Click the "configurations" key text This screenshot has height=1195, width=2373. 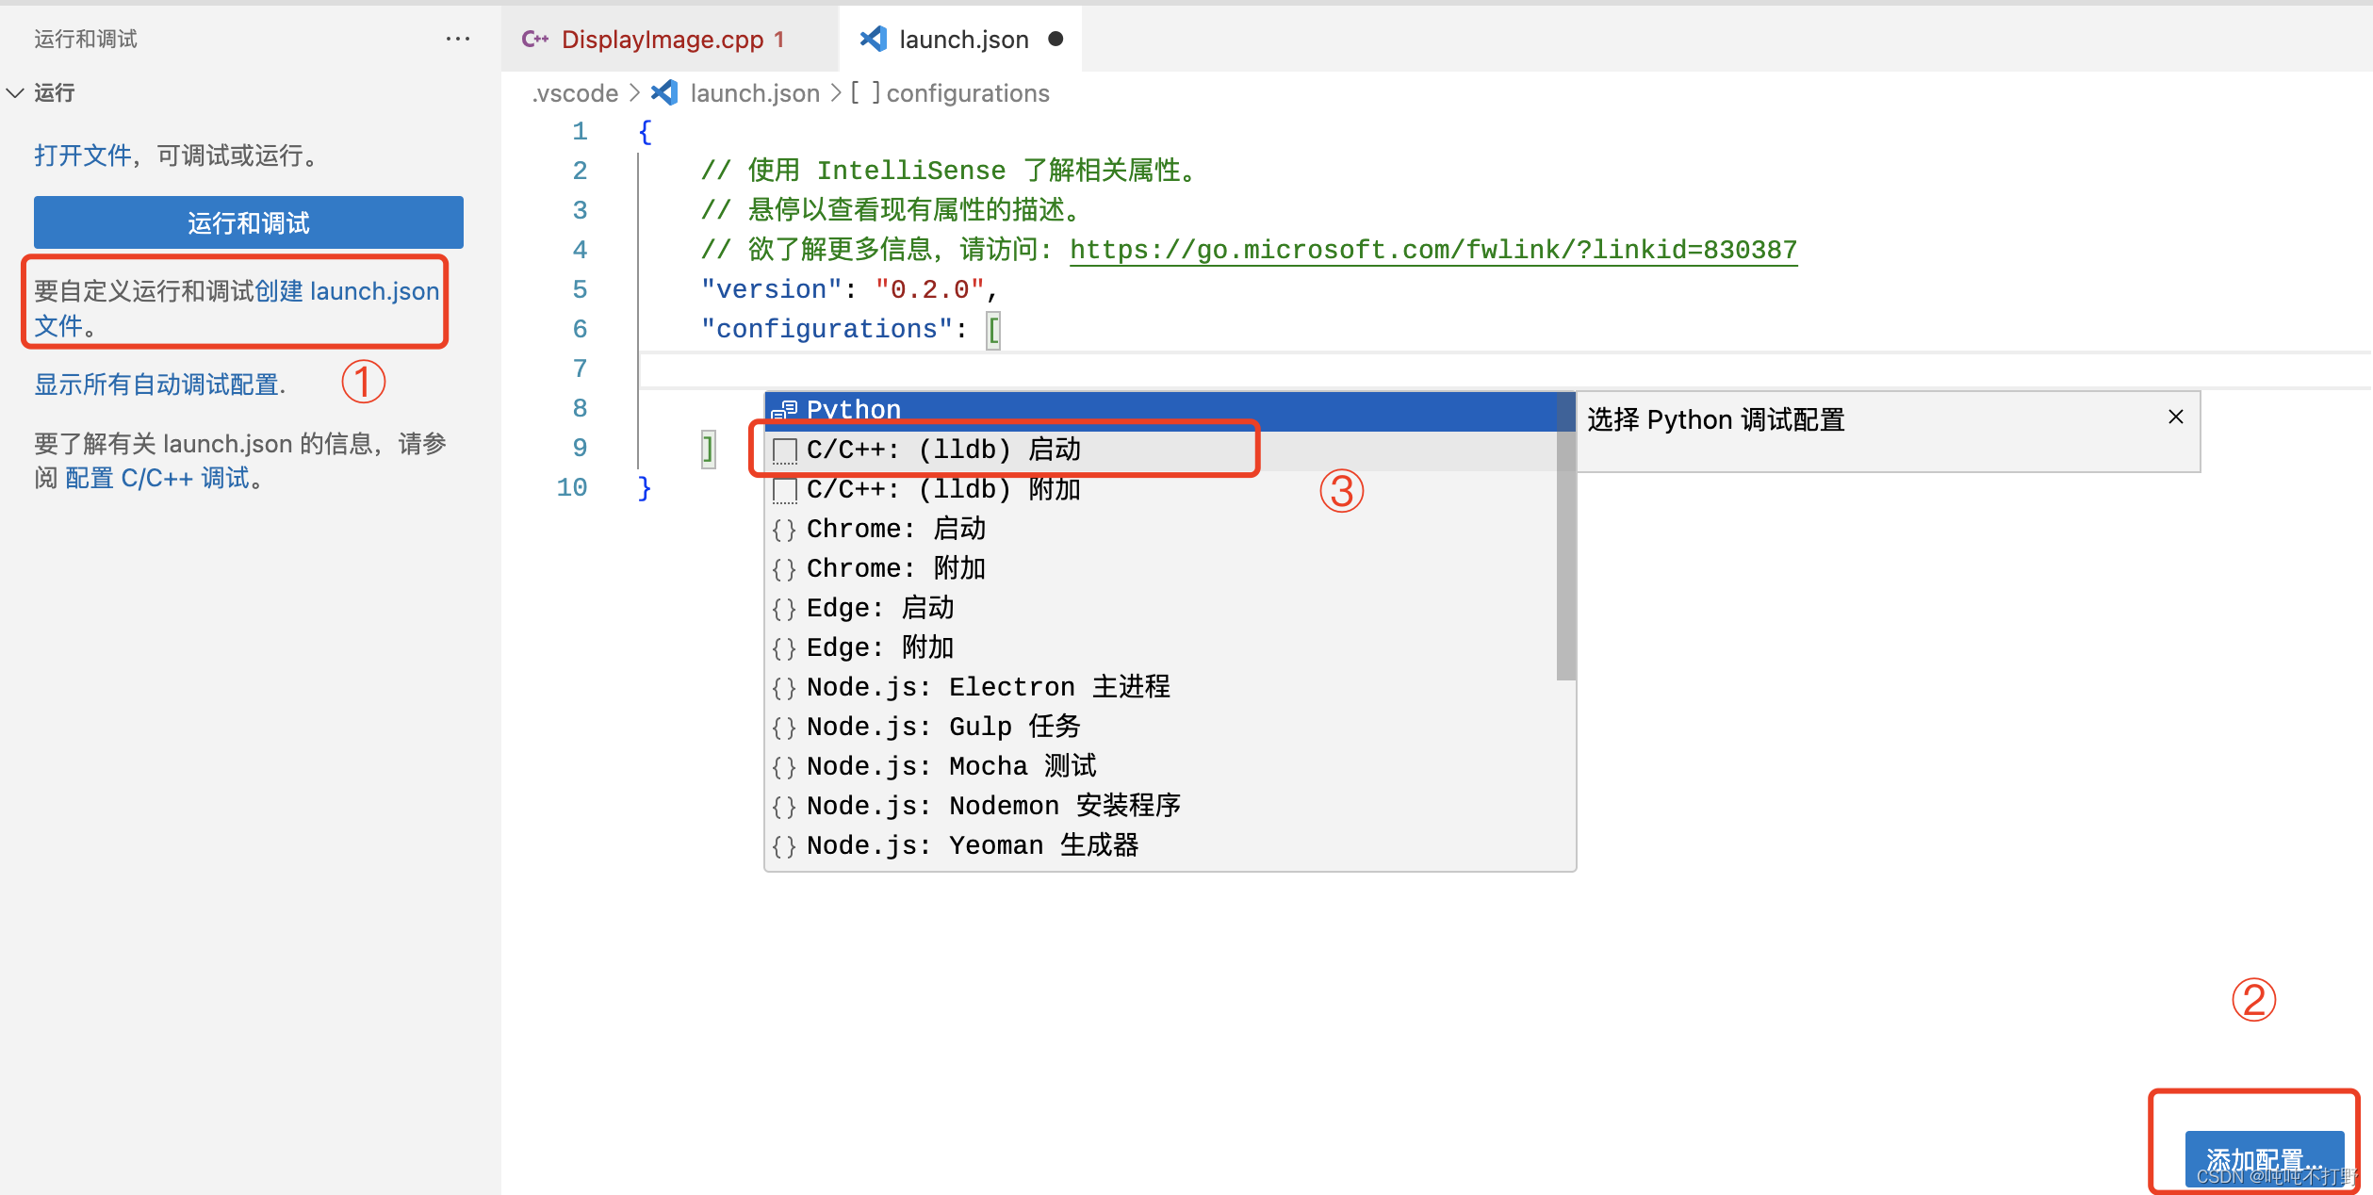click(x=826, y=329)
